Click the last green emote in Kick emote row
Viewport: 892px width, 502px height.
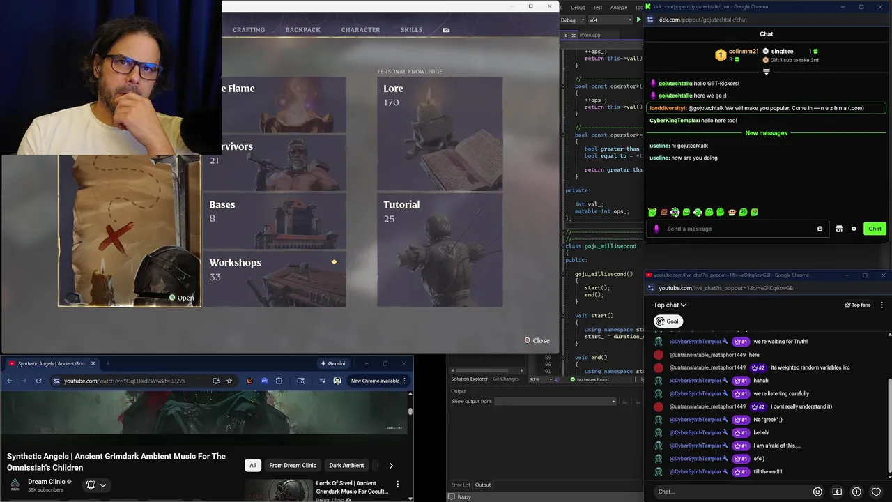pyautogui.click(x=754, y=212)
